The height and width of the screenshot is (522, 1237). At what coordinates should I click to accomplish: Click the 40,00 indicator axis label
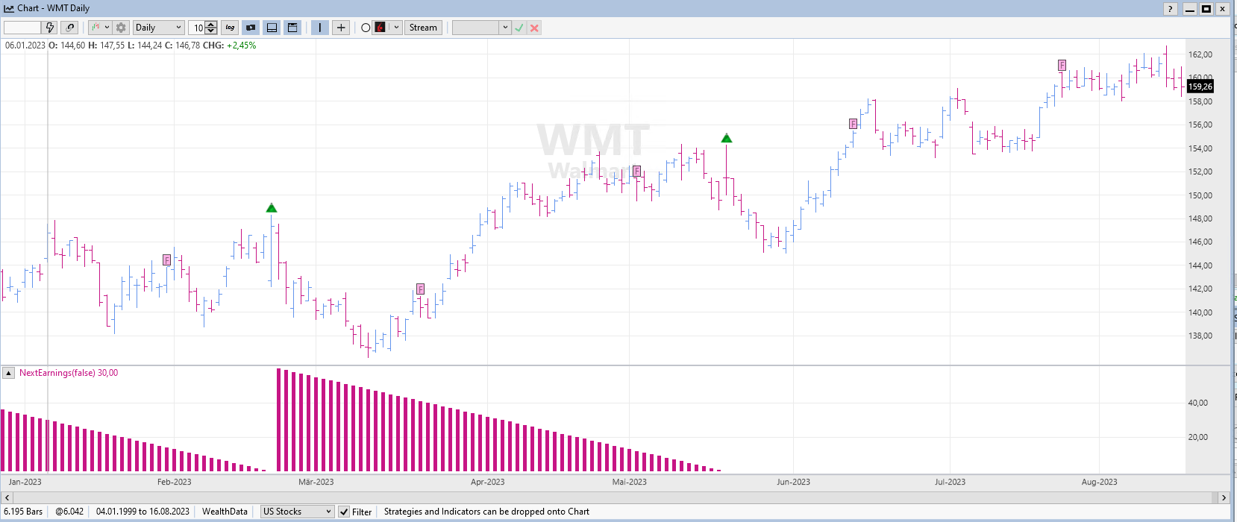(1198, 403)
